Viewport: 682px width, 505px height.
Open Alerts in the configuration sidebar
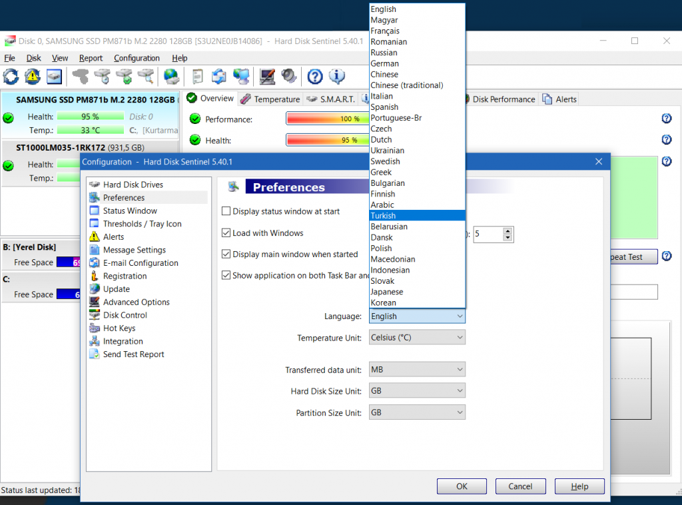[113, 237]
